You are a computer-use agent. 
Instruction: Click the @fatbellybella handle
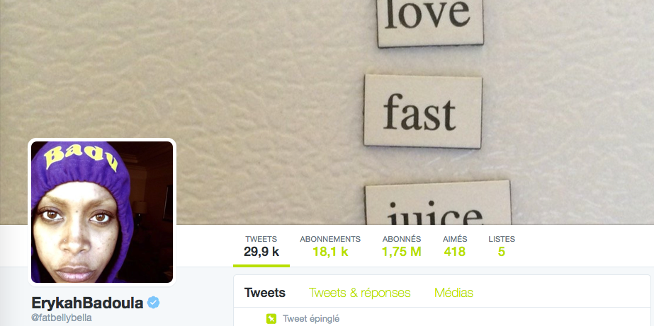pyautogui.click(x=62, y=318)
